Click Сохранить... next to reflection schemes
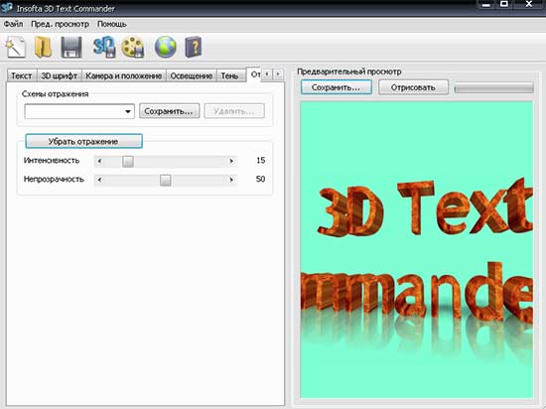The width and height of the screenshot is (546, 409). click(169, 111)
